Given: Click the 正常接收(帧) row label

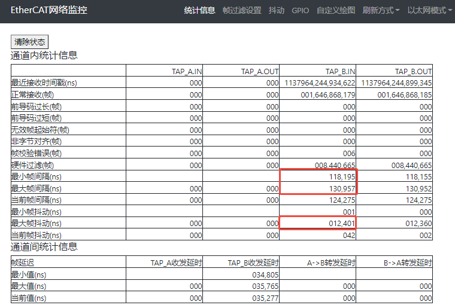Looking at the screenshot, I should point(32,95).
